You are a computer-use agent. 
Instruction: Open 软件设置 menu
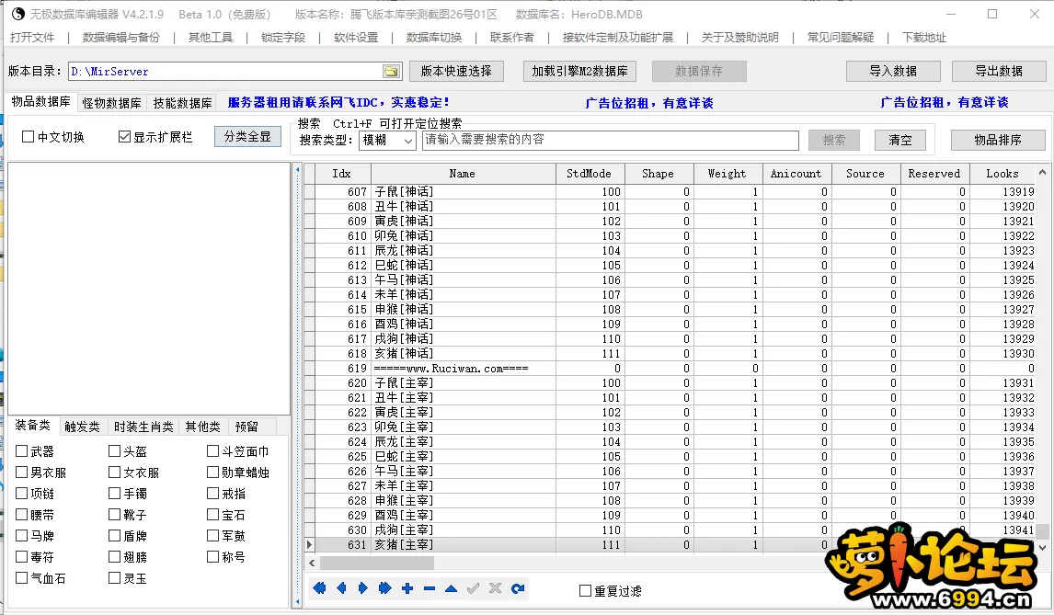tap(356, 37)
